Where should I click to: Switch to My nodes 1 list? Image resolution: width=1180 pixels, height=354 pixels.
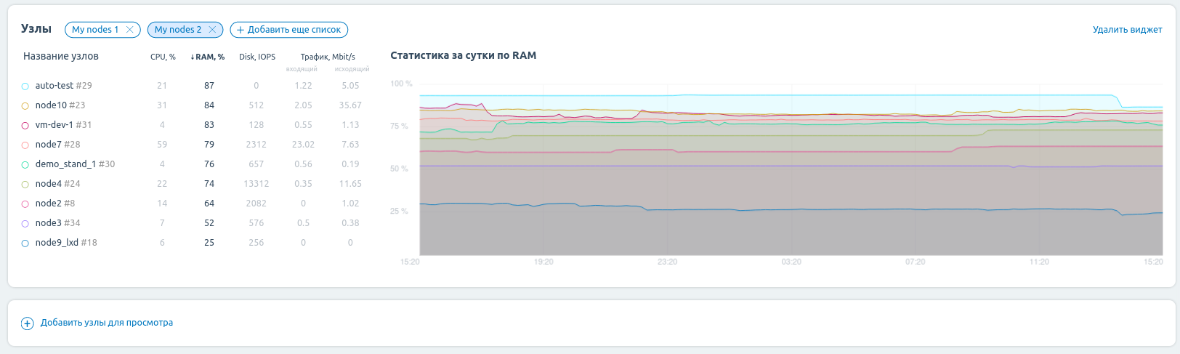pos(94,30)
